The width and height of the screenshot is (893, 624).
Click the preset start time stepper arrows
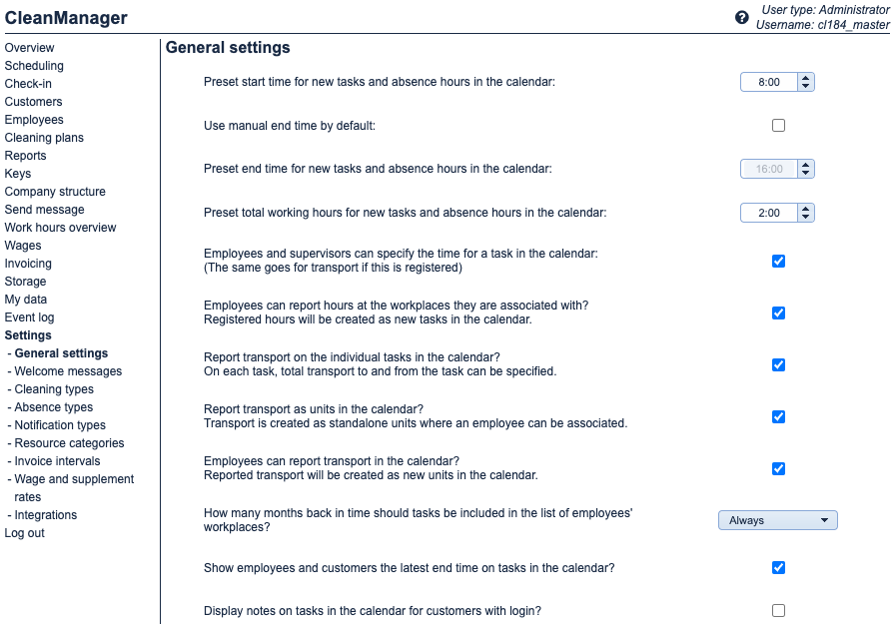pyautogui.click(x=806, y=82)
